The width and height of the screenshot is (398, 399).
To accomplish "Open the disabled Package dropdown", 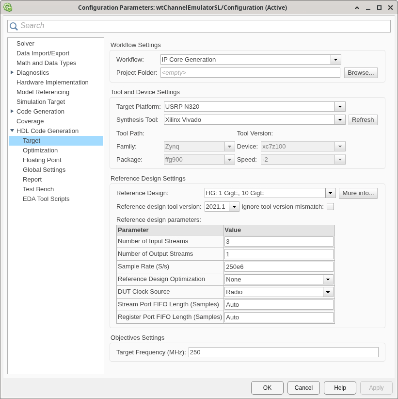I will [x=229, y=160].
